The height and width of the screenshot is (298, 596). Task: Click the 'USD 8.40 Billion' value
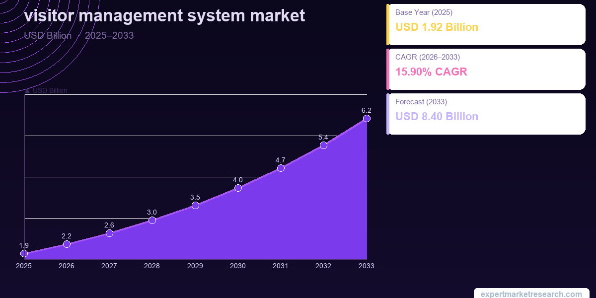(437, 117)
